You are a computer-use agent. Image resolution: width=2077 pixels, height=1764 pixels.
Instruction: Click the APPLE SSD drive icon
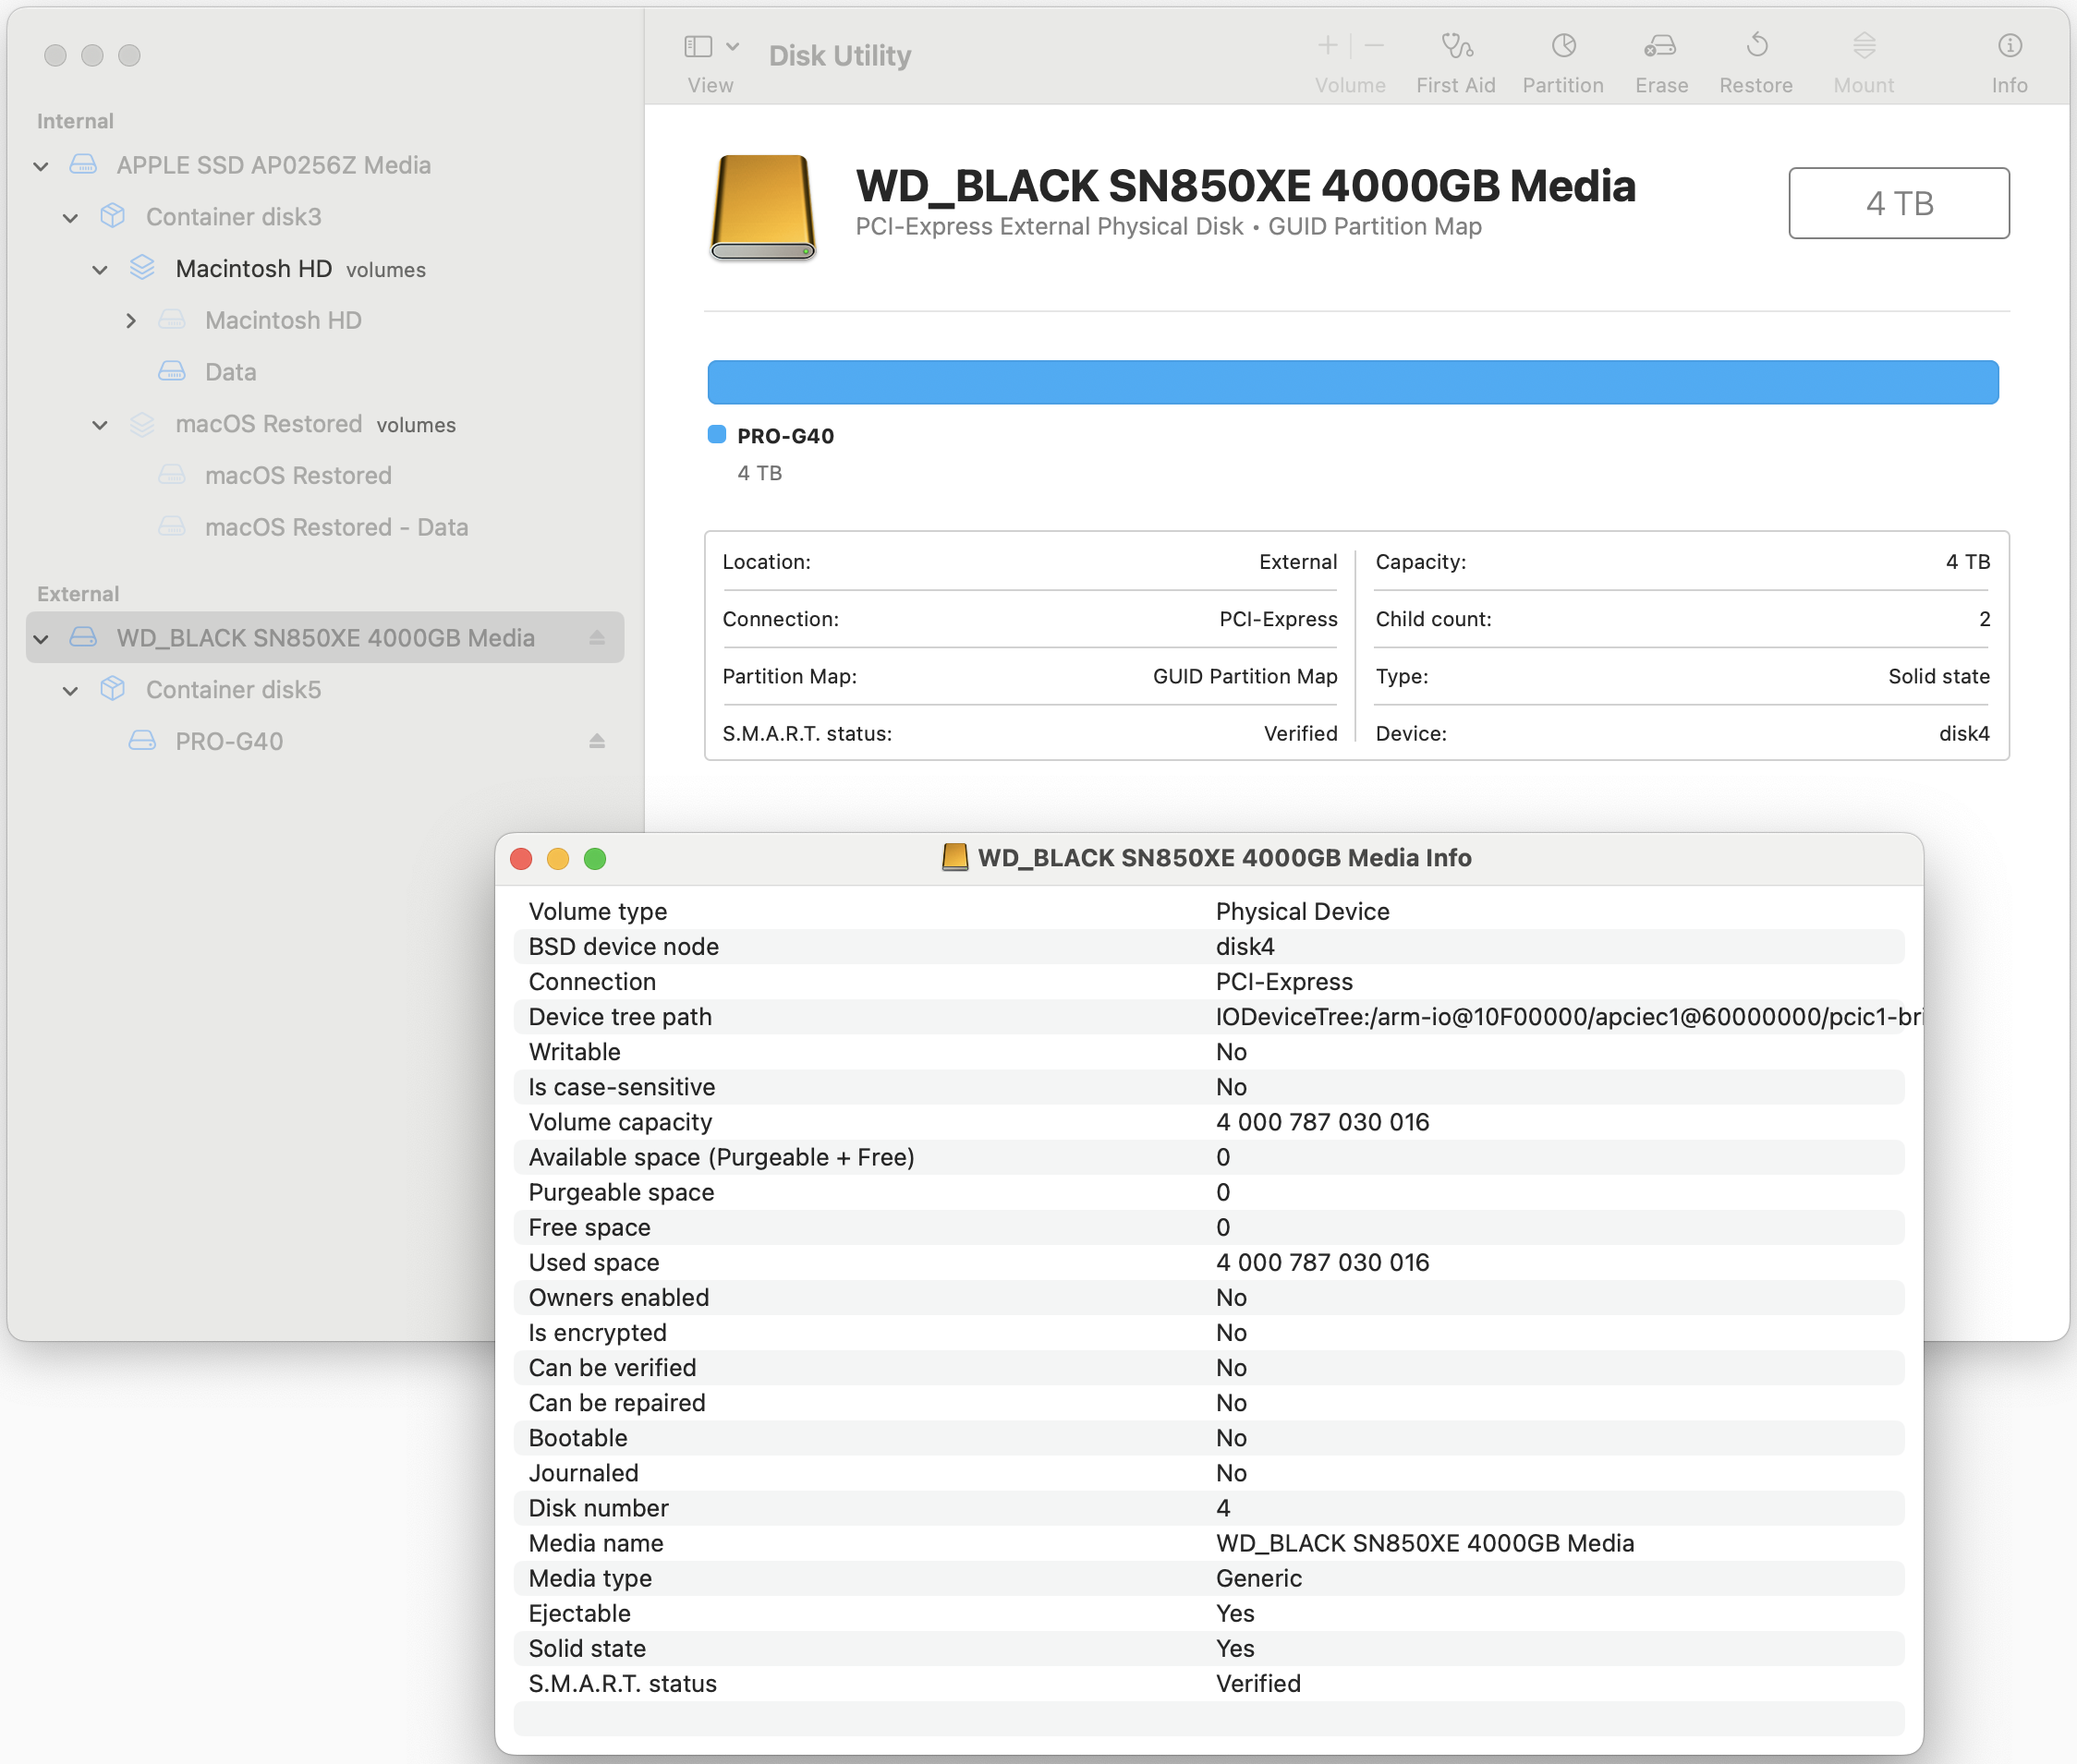83,164
